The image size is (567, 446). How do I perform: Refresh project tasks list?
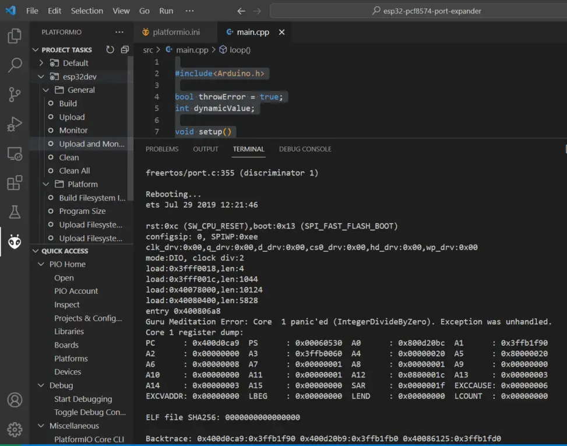tap(110, 50)
